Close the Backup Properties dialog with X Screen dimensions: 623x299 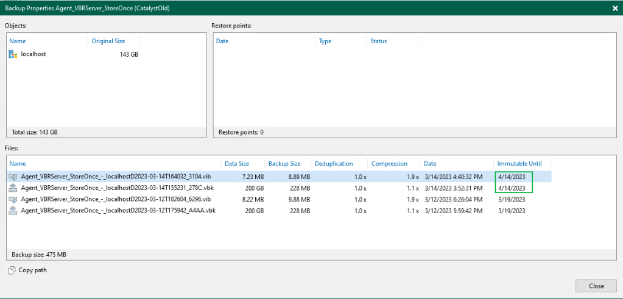click(x=614, y=9)
